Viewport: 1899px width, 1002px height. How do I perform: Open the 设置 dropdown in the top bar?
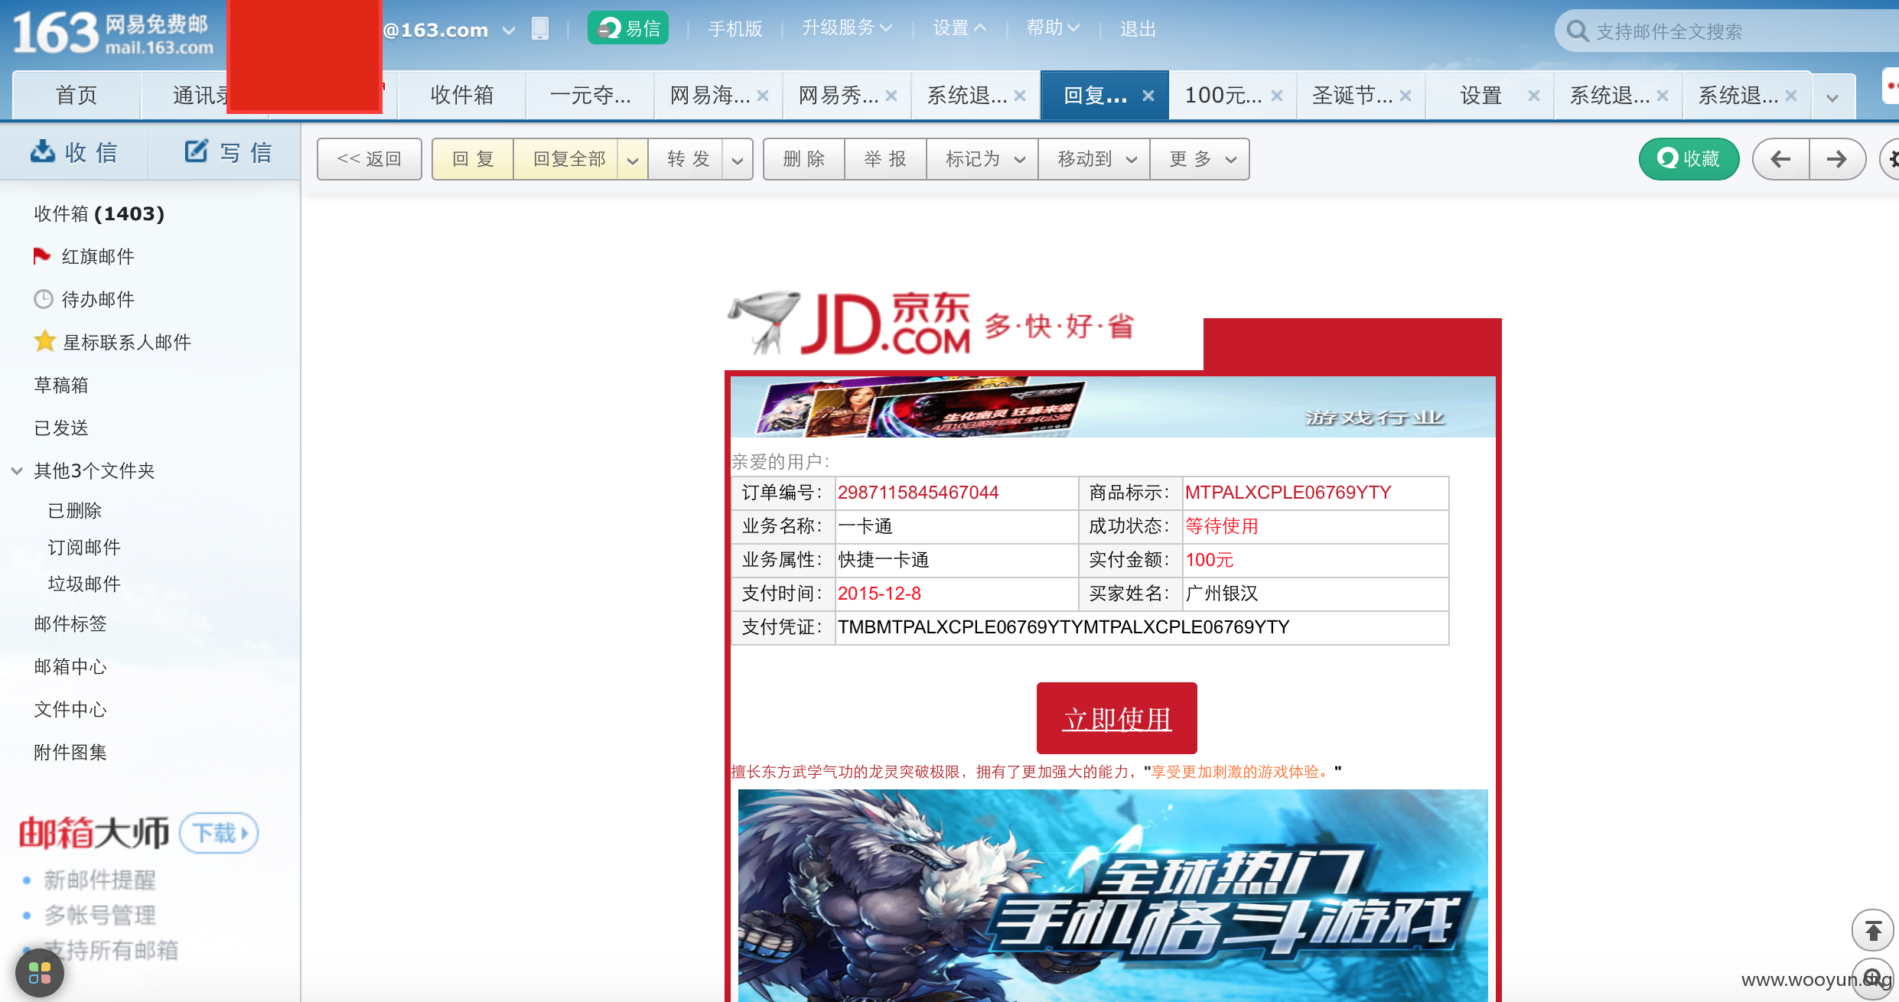point(959,28)
